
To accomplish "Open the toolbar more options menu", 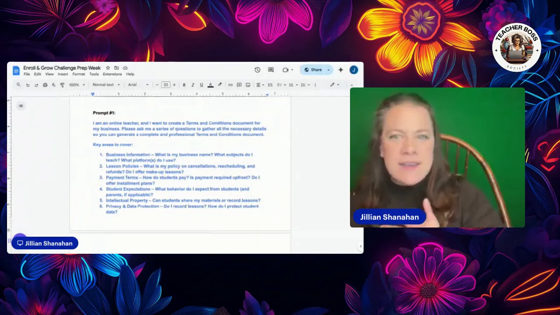I will pyautogui.click(x=315, y=85).
